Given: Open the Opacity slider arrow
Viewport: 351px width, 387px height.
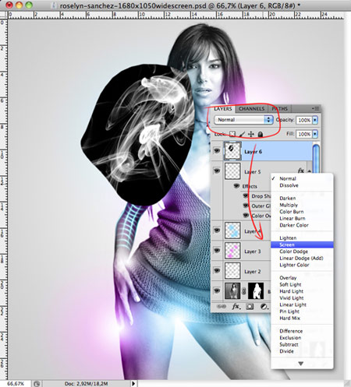Looking at the screenshot, I should tap(315, 120).
